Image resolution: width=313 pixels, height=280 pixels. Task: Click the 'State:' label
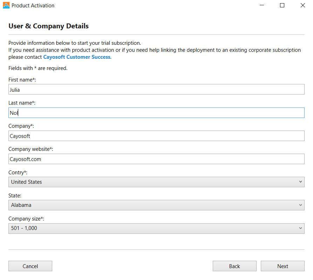coord(15,196)
